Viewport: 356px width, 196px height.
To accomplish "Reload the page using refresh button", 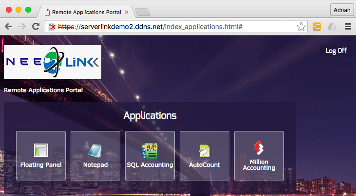I will (36, 27).
